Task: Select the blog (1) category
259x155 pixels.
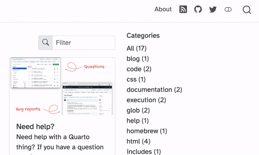Action: (138, 59)
